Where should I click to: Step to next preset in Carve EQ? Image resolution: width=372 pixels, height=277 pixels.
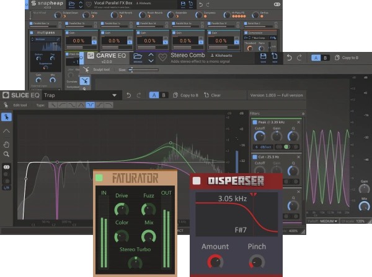pyautogui.click(x=151, y=61)
